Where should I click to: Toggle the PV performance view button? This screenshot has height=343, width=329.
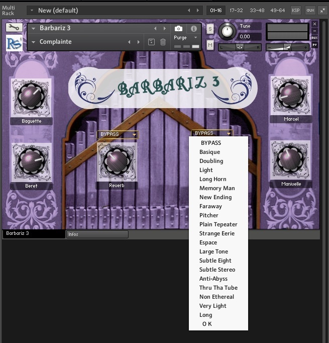(314, 45)
